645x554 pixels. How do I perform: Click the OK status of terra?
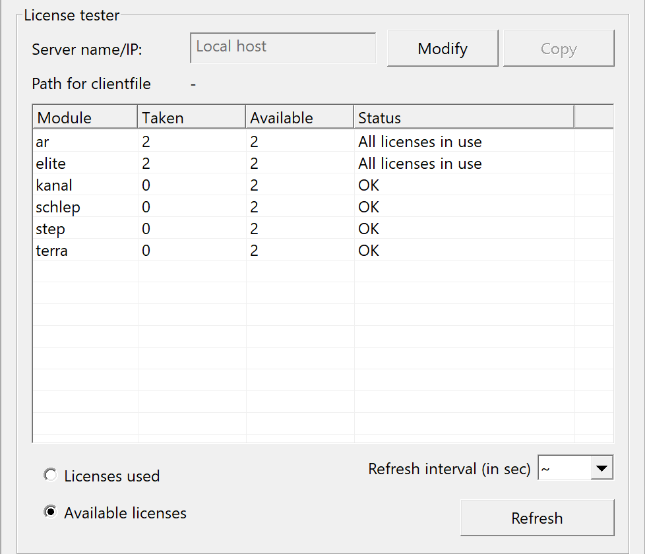pos(369,251)
